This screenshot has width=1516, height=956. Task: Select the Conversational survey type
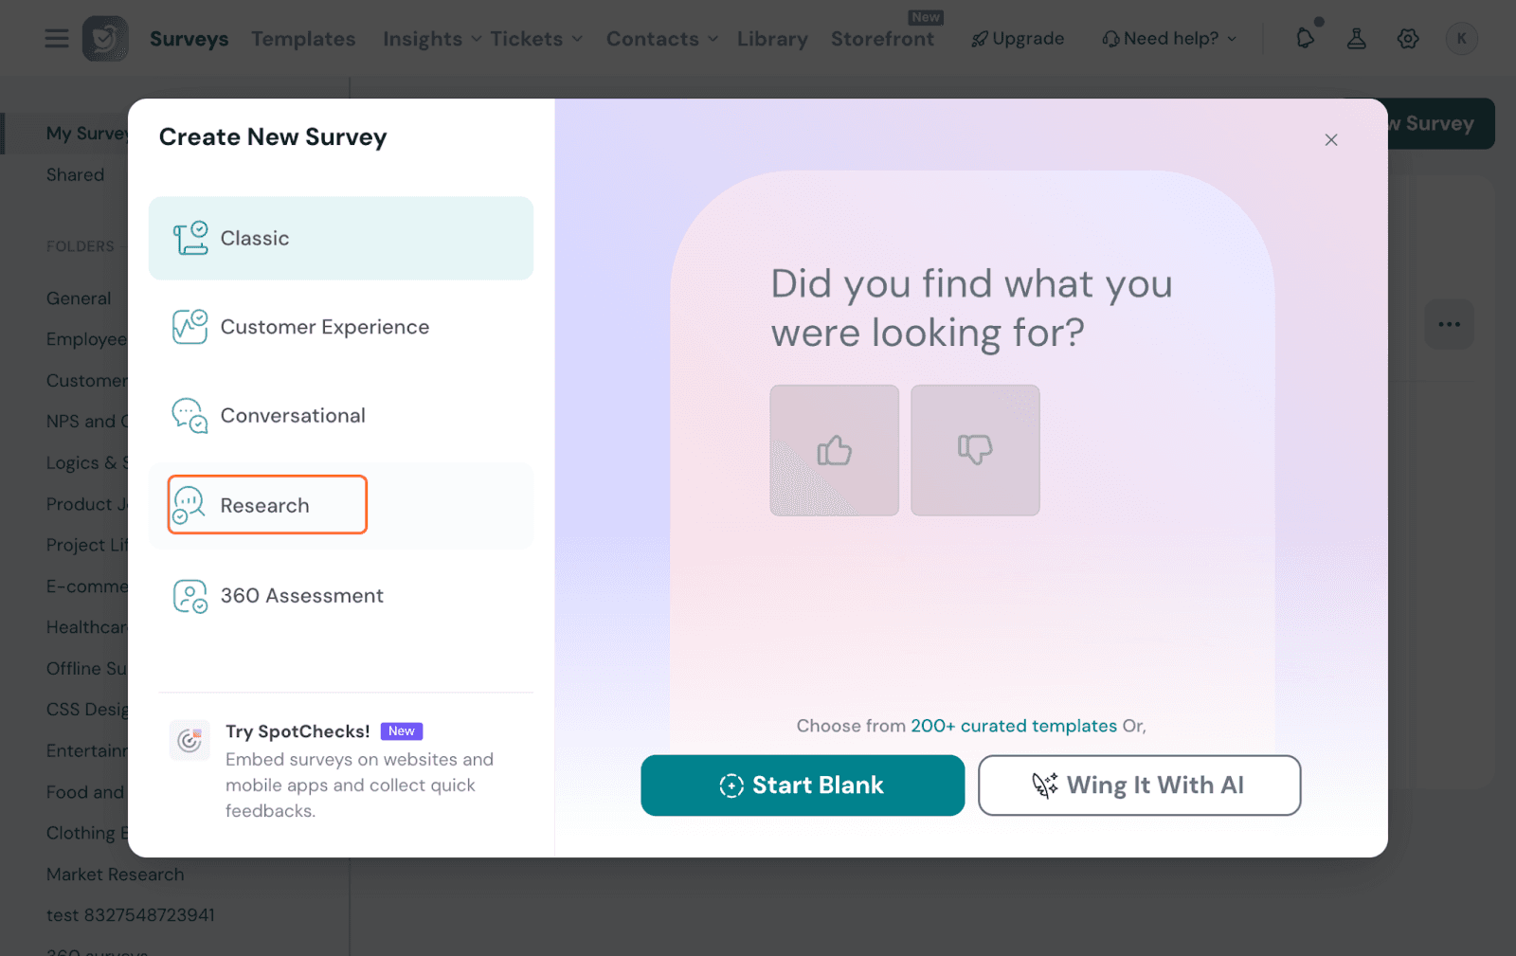tap(292, 416)
